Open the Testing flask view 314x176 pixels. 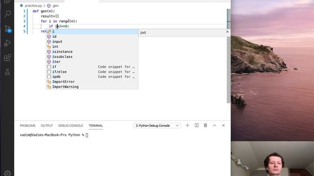[7, 72]
